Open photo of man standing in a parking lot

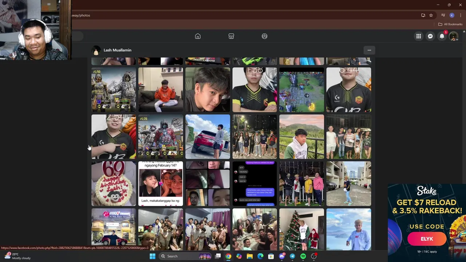coord(348,184)
